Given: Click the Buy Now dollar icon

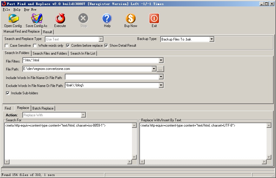Looking at the screenshot, I should point(131,19).
